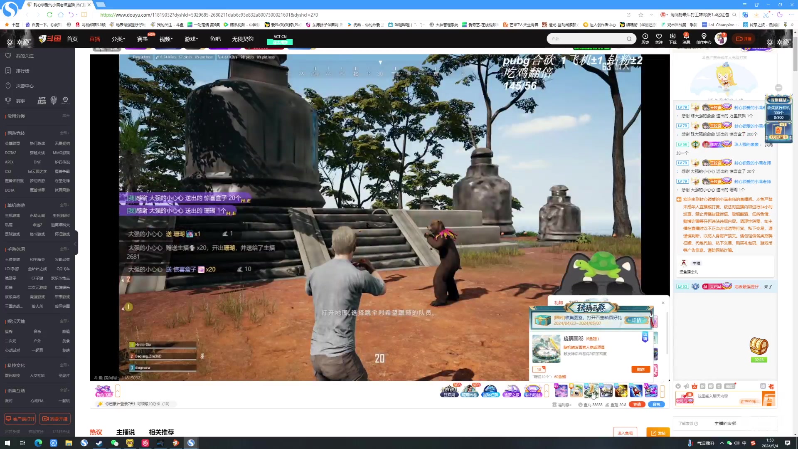
Task: Open the 关注 heart icon in header
Action: click(x=659, y=39)
